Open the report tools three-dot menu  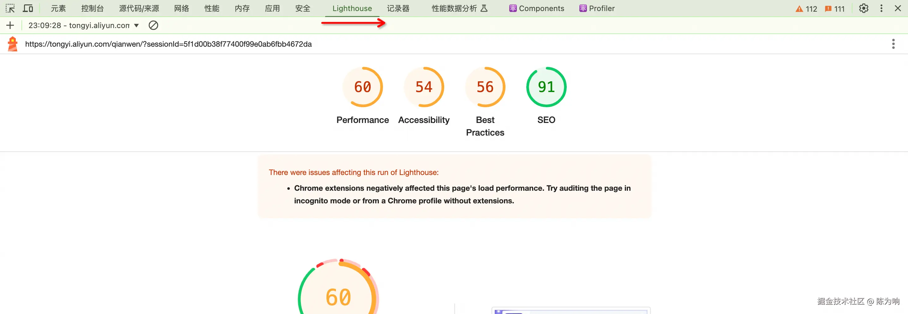[893, 44]
